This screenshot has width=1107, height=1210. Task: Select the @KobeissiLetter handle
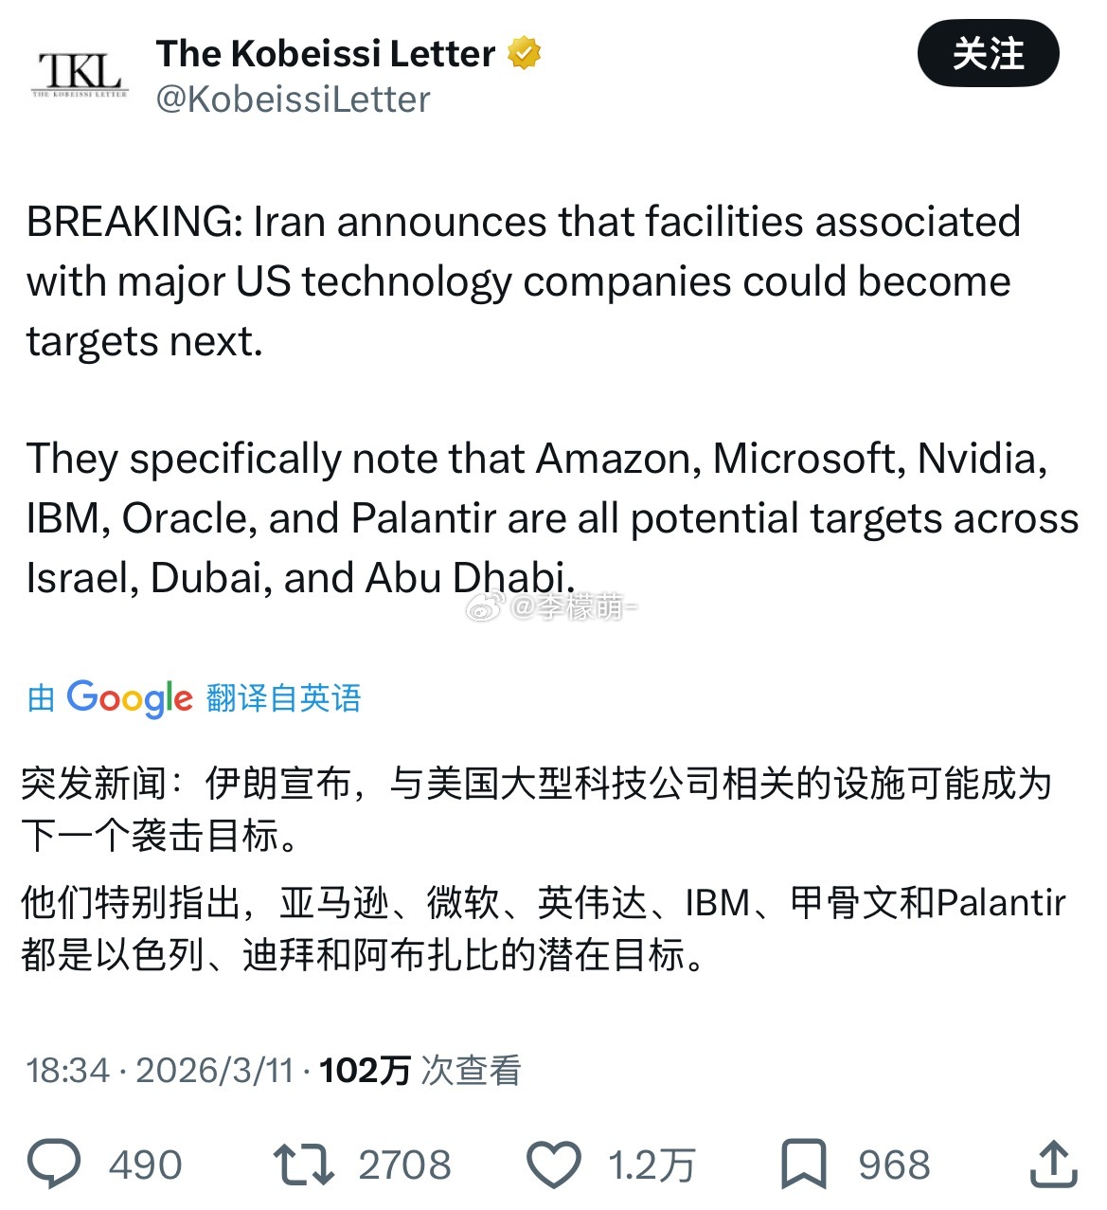pyautogui.click(x=293, y=98)
